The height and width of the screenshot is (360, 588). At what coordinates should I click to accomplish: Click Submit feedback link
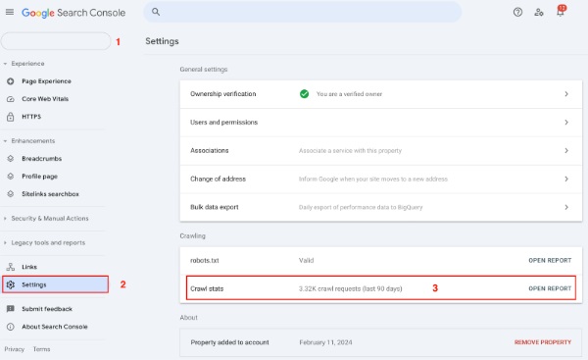tap(47, 309)
